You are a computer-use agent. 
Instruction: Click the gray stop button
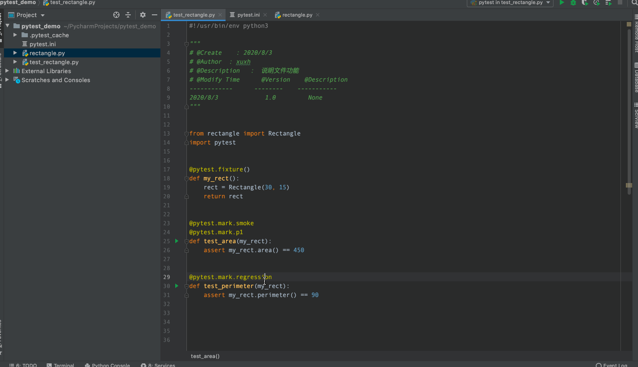[x=620, y=3]
